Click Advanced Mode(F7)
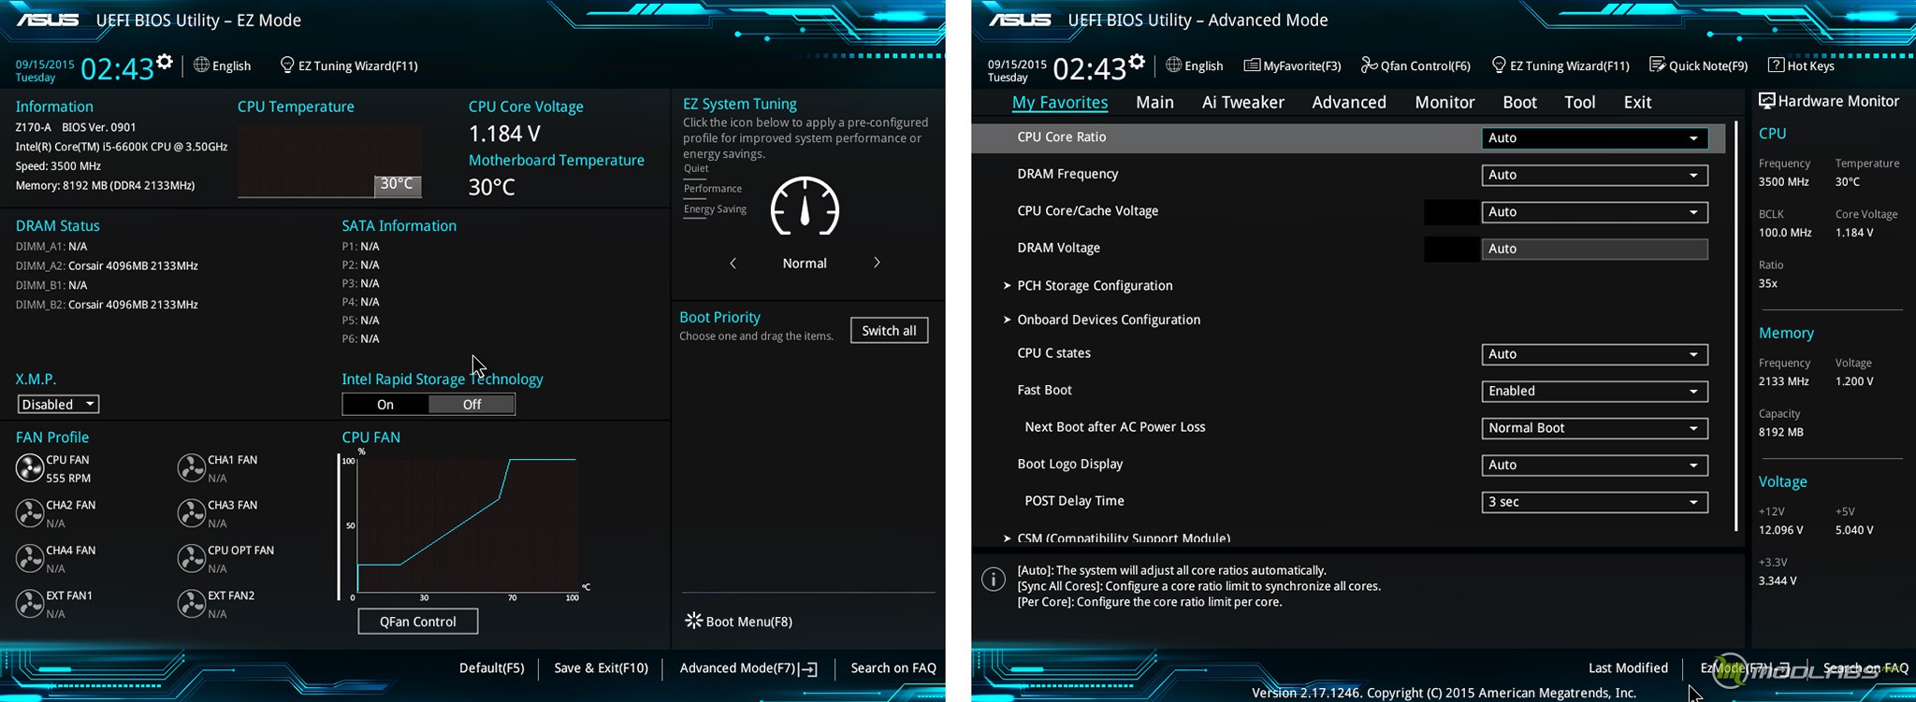The image size is (1916, 702). tap(748, 668)
